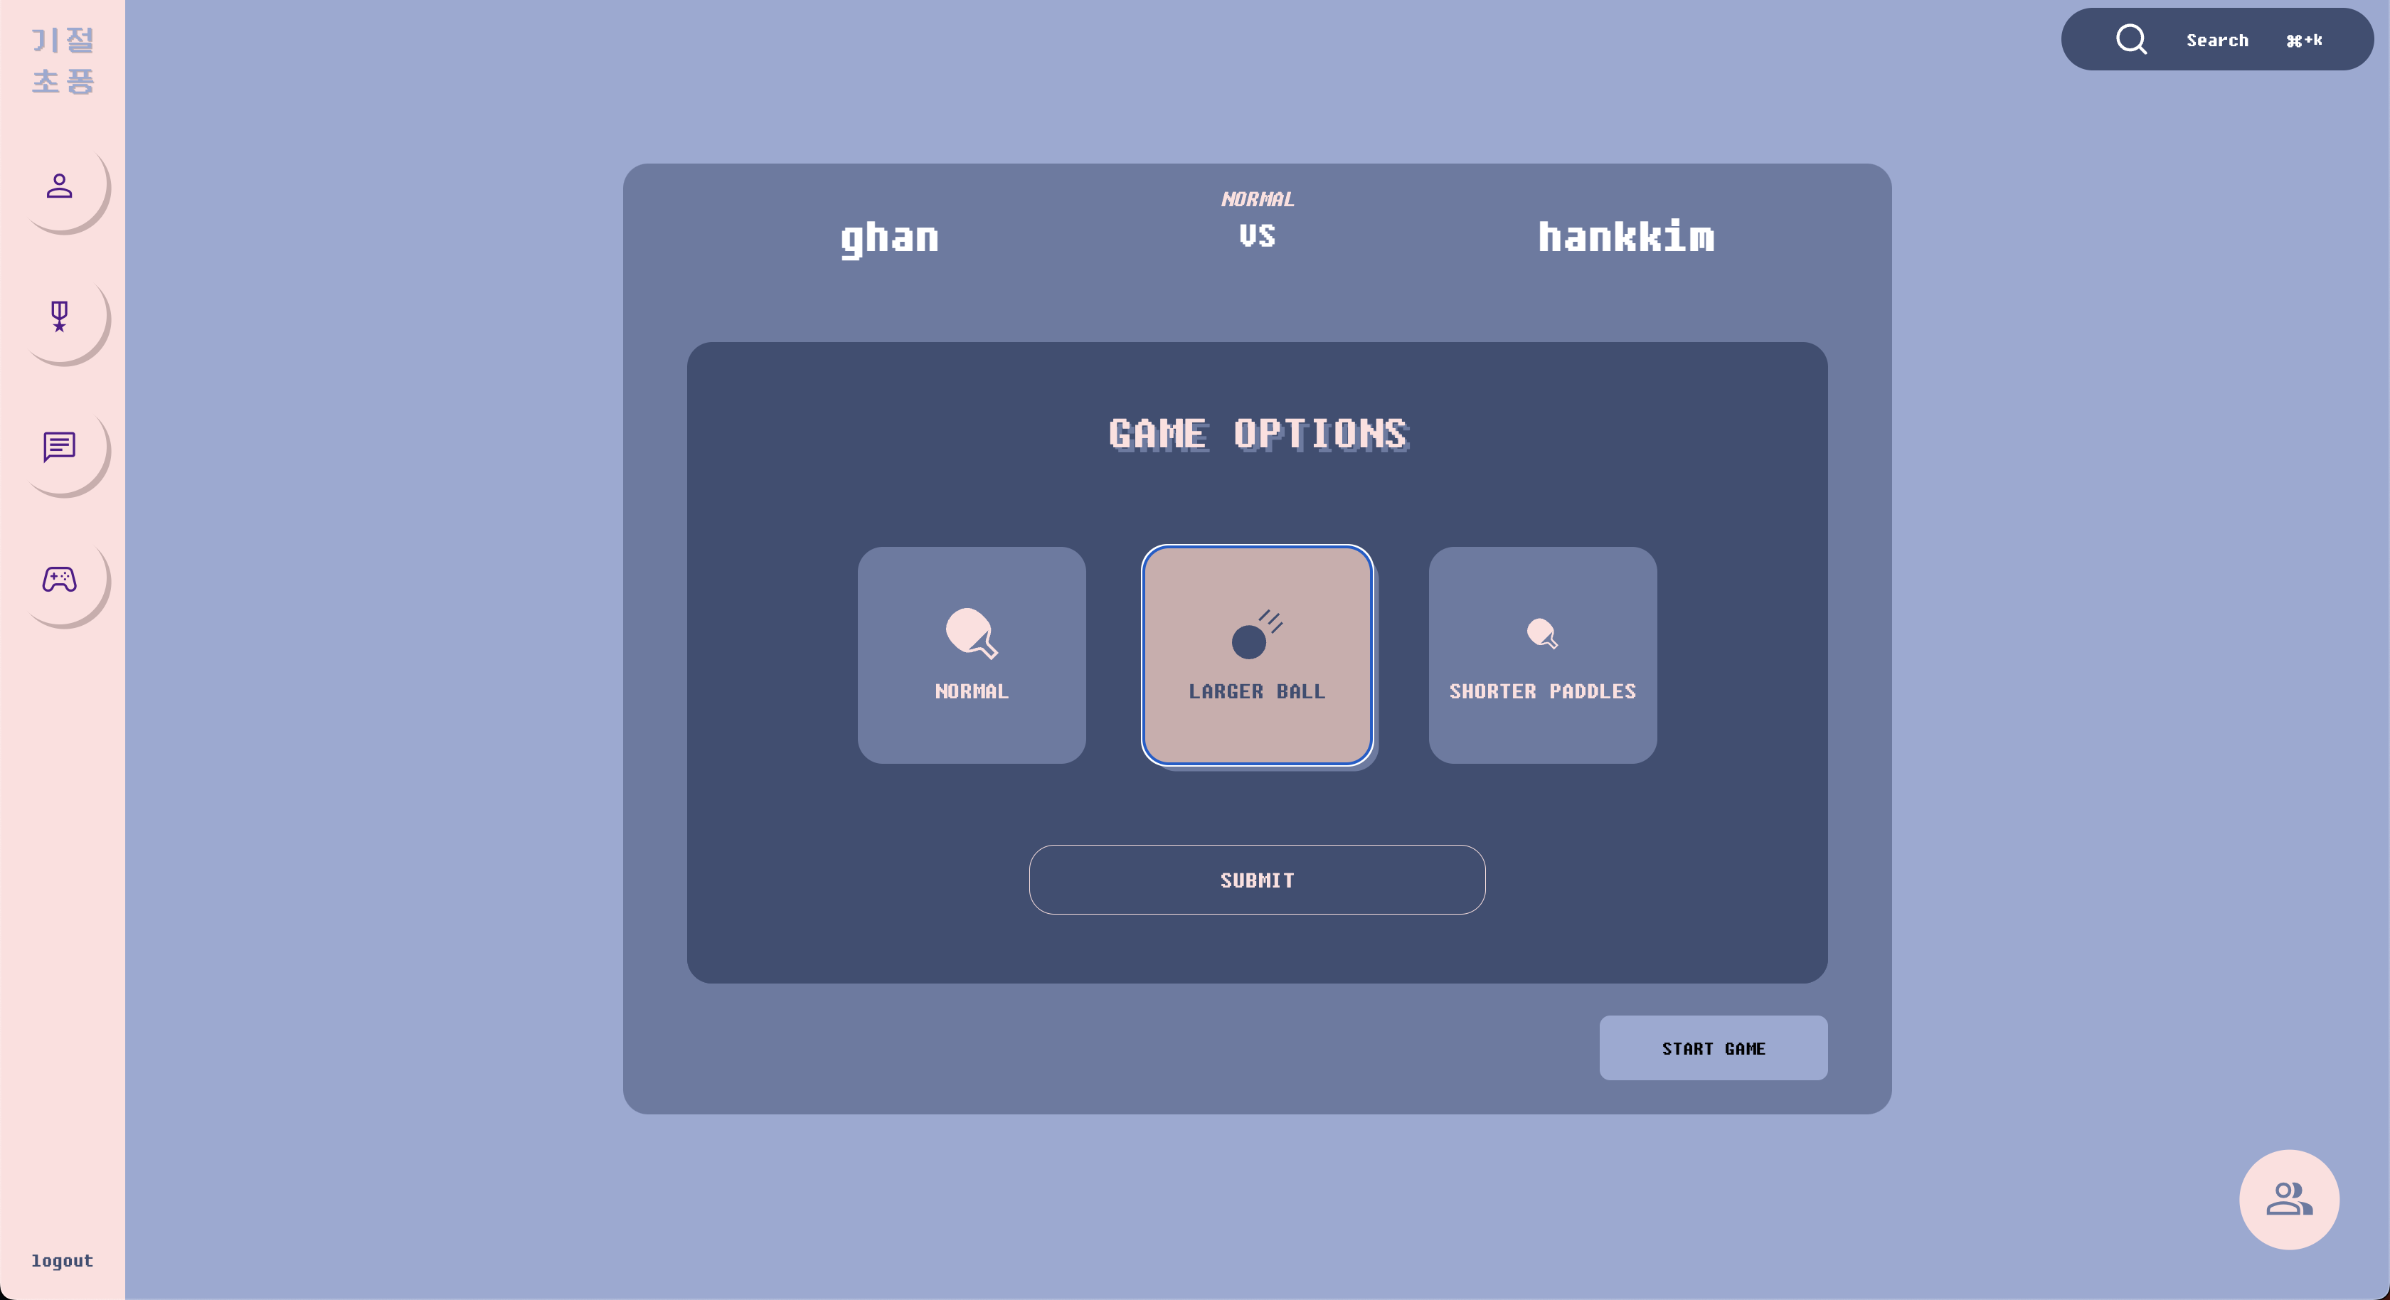This screenshot has height=1300, width=2390.
Task: Expand the VS match details header
Action: tap(1257, 235)
